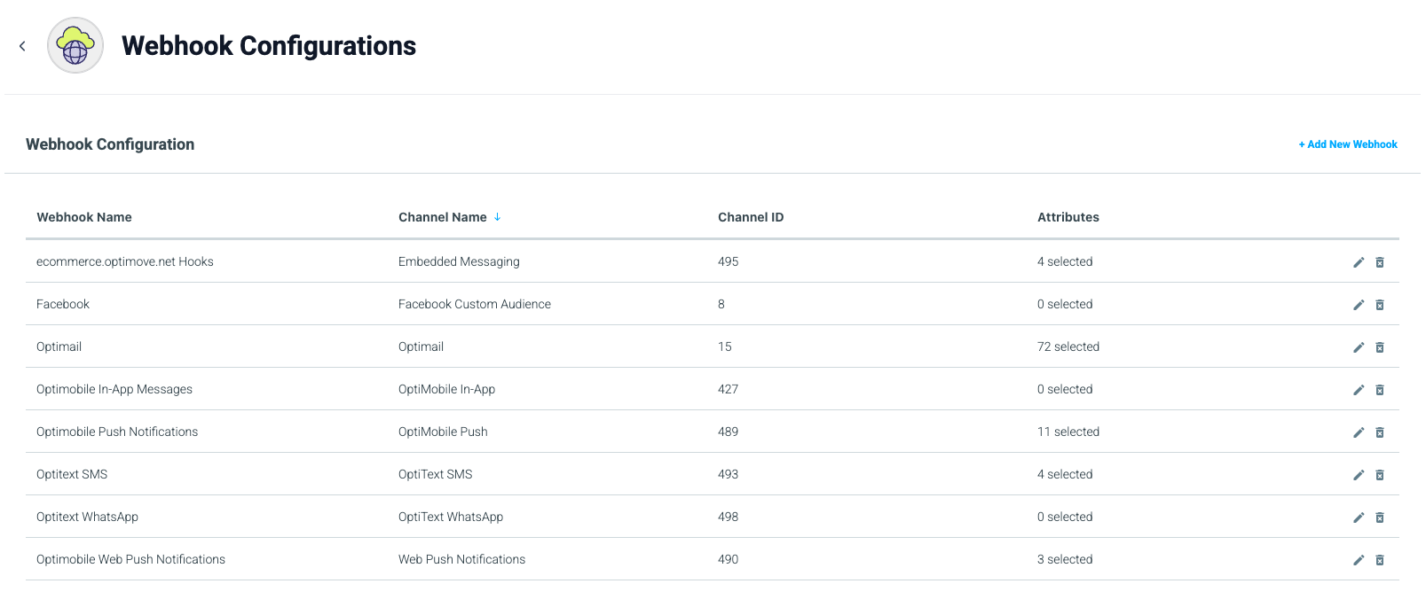Click channel ID 495

pos(728,261)
